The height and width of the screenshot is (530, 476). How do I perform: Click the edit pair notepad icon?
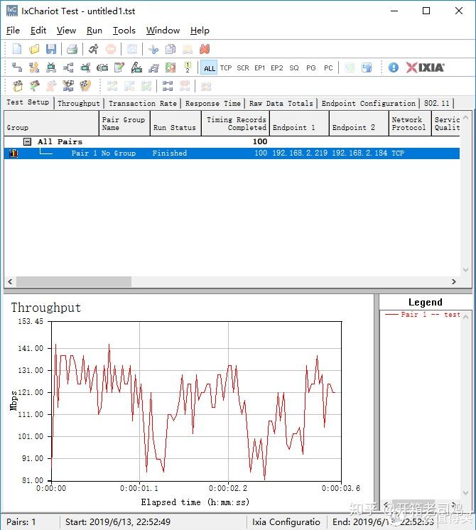119,67
